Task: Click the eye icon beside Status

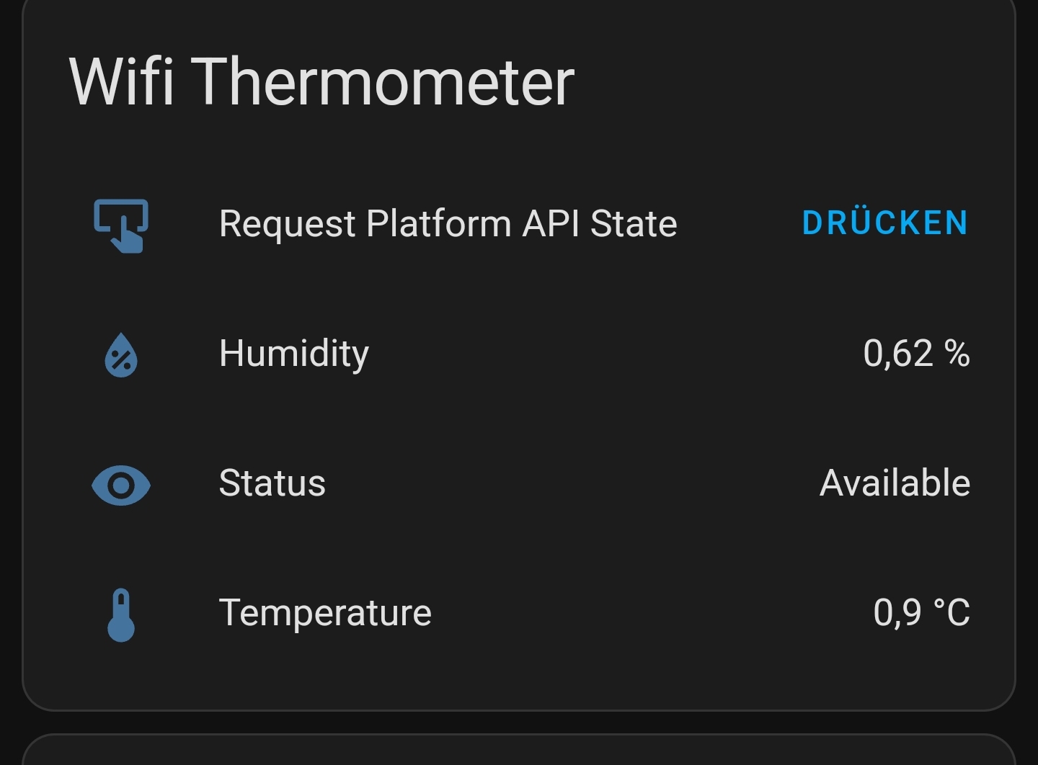Action: (121, 485)
